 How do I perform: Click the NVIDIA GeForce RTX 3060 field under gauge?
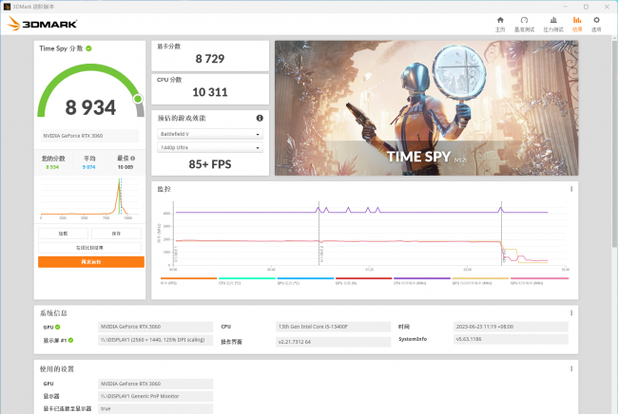pyautogui.click(x=89, y=136)
